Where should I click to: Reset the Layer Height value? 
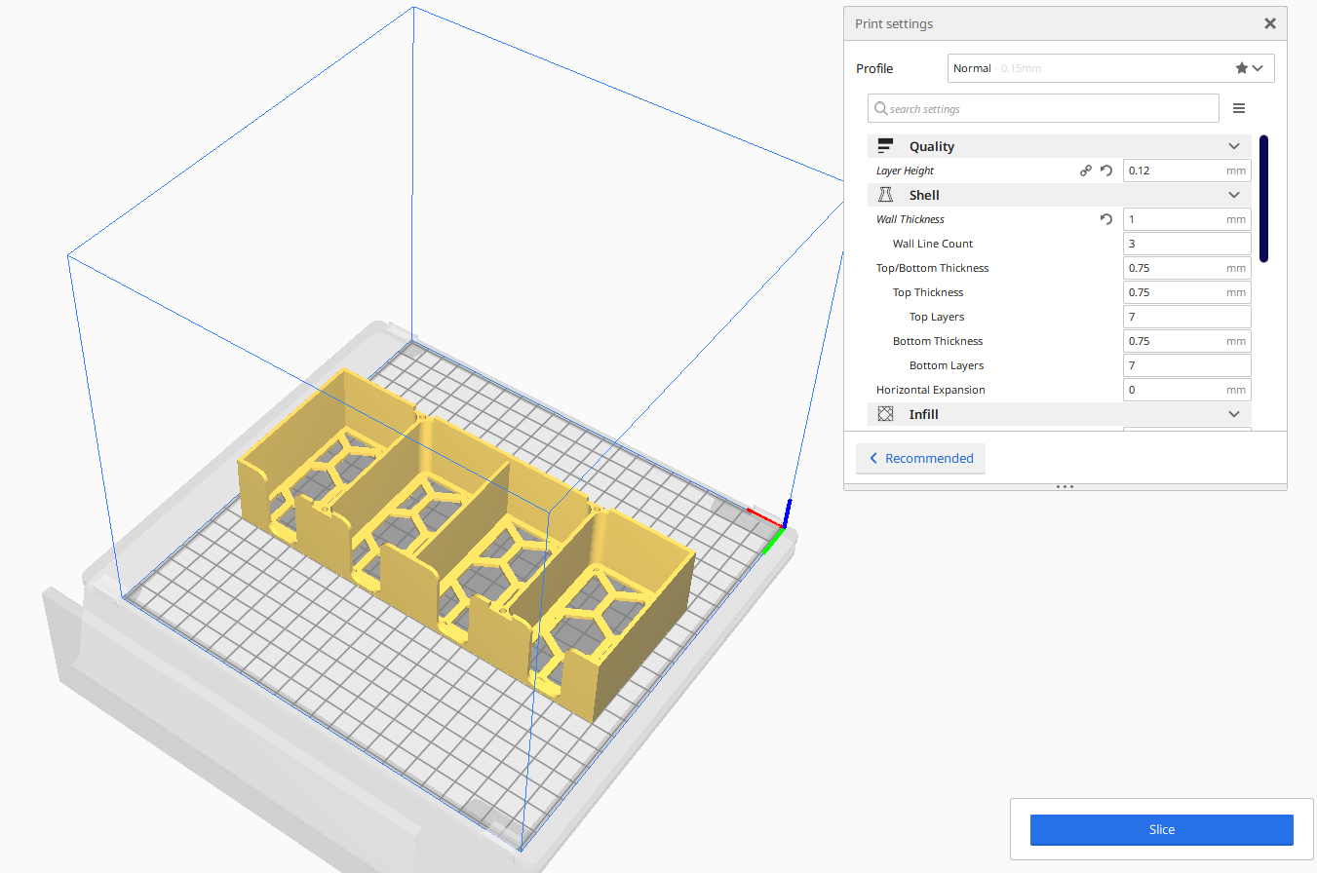coord(1106,171)
